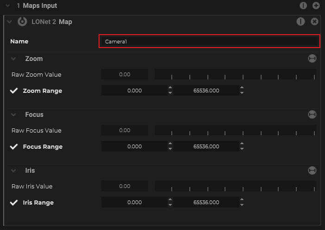Viewport: 325px width, 230px height.
Task: Uncheck the Zoom Range checkbox
Action: tap(14, 91)
